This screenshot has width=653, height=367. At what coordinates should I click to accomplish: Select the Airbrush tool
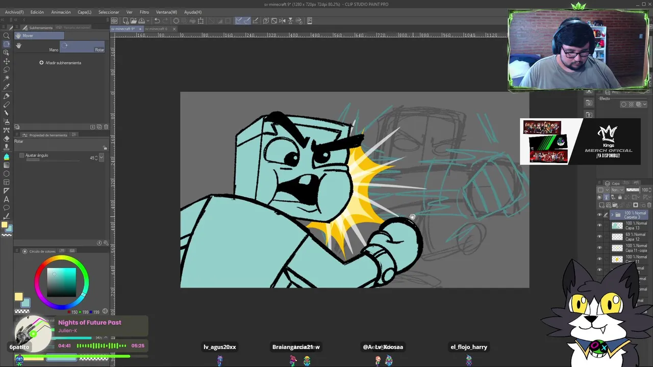7,122
